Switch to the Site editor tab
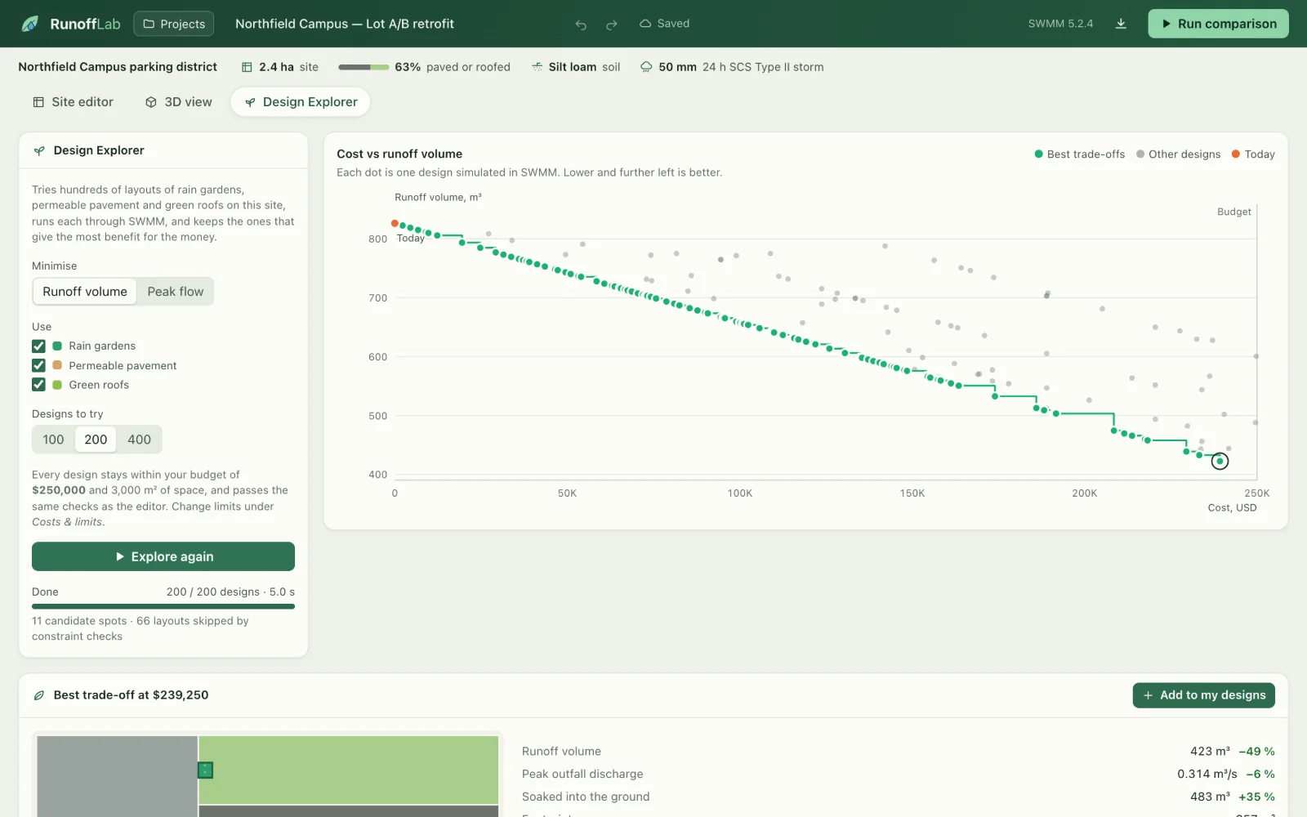 point(73,102)
